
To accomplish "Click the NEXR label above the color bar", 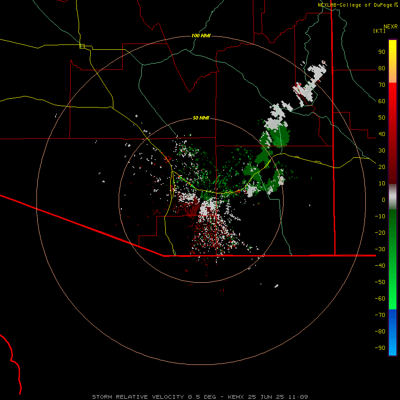I will point(391,27).
